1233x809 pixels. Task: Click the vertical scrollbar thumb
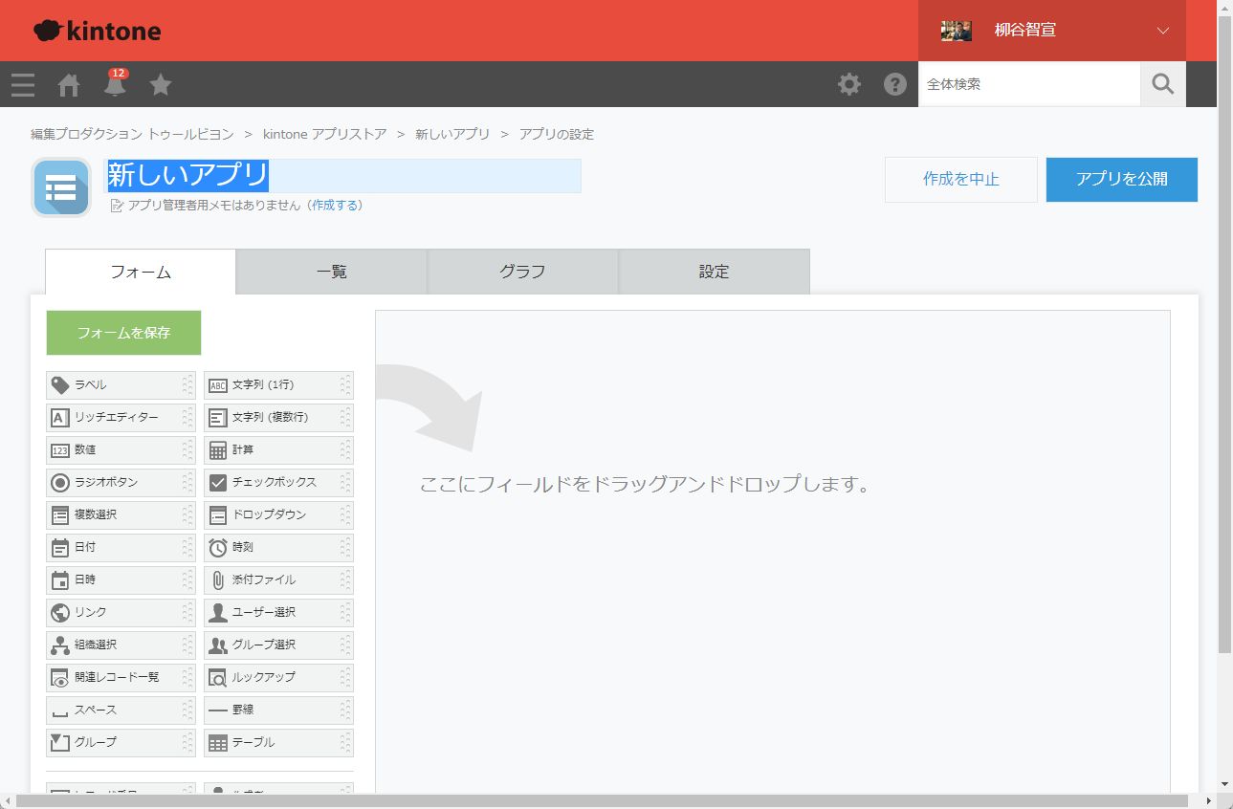1225,335
